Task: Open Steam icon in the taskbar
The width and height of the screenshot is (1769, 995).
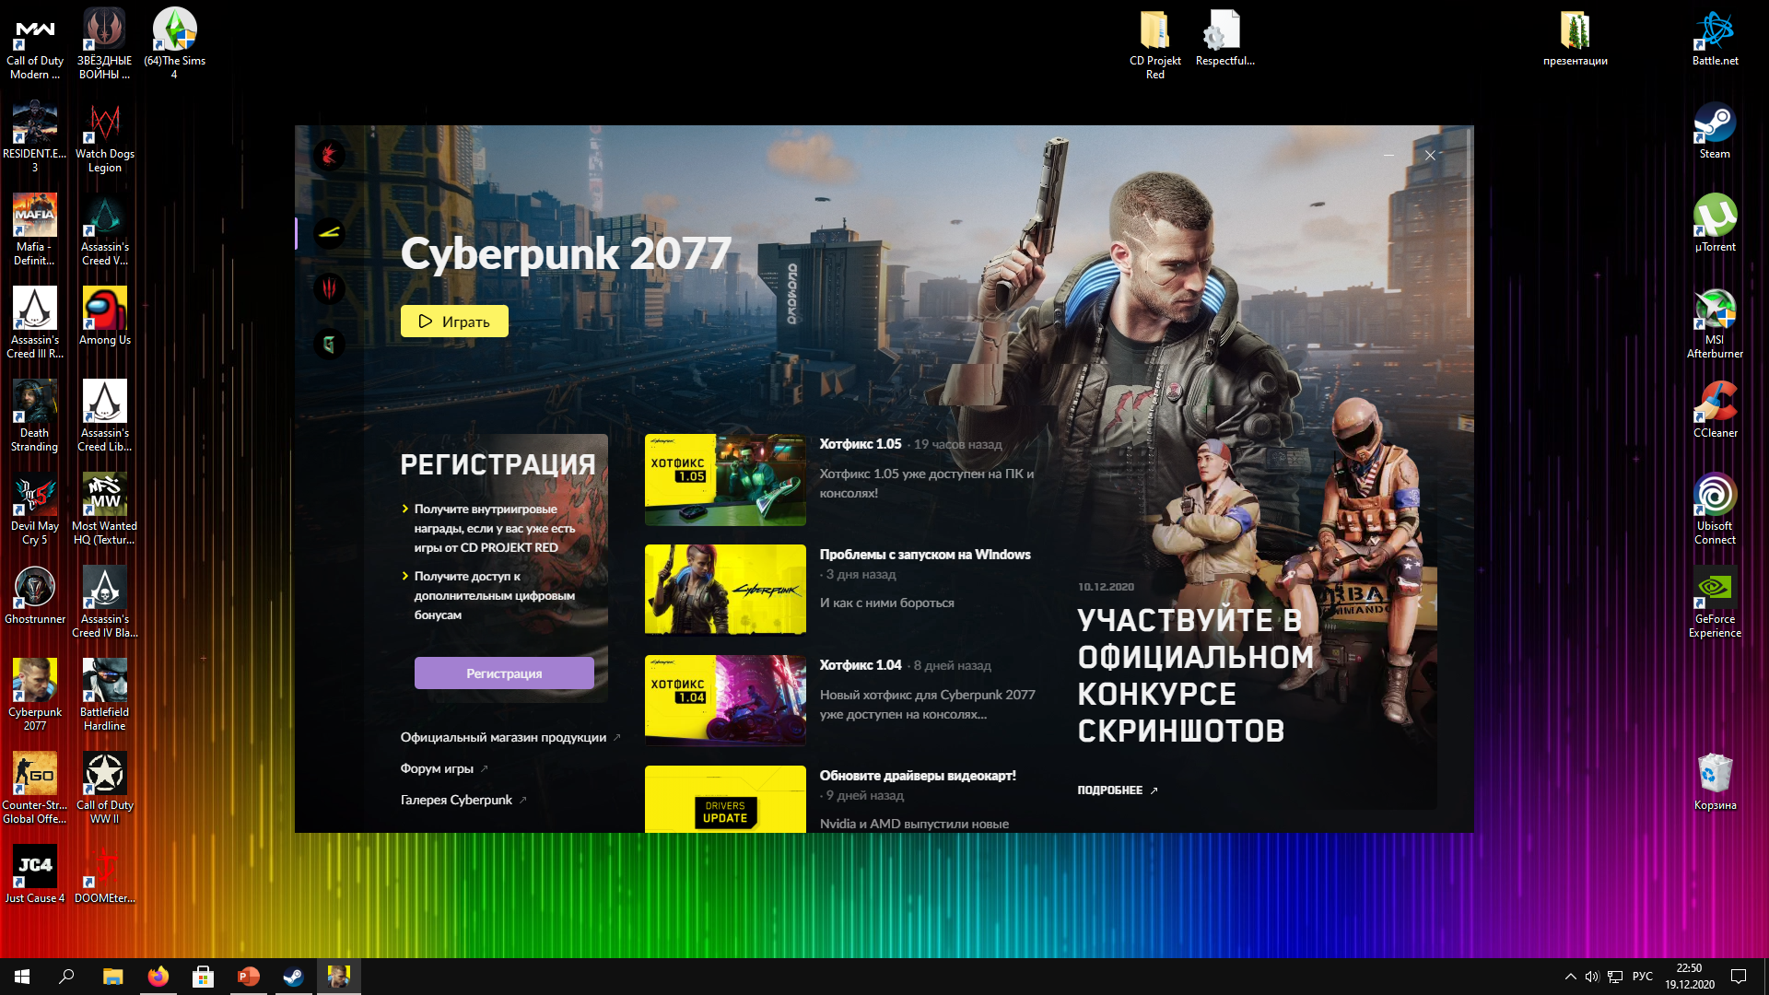Action: [293, 977]
